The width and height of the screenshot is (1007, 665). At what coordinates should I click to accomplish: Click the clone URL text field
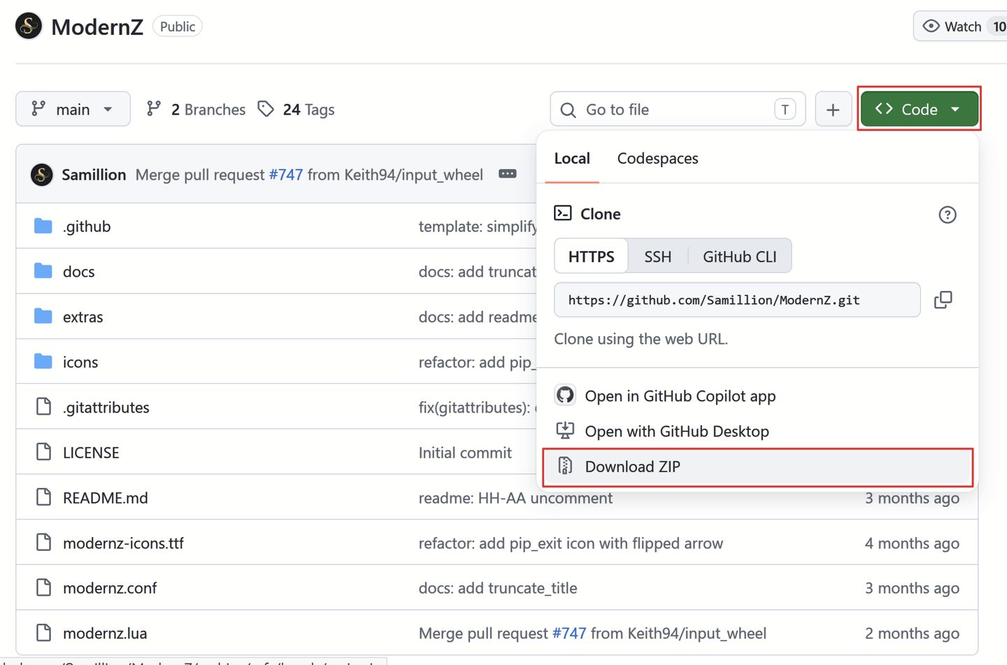pyautogui.click(x=737, y=300)
